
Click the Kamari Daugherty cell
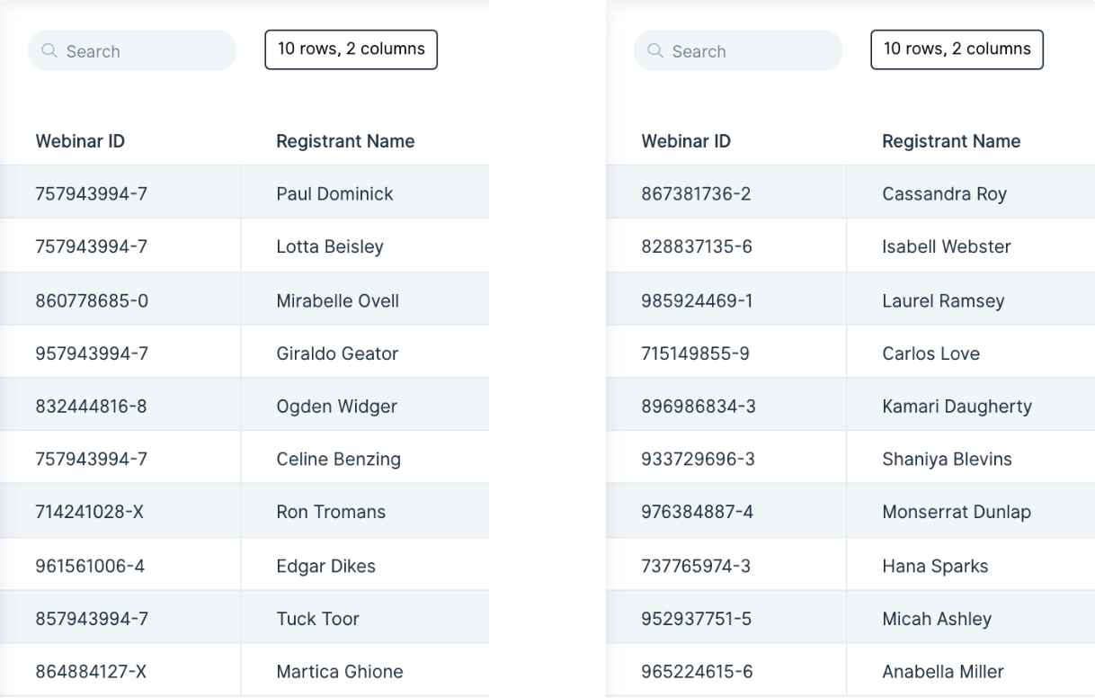pos(971,407)
